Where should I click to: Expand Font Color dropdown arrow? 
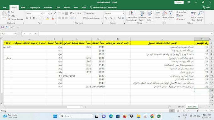[x=55, y=18]
